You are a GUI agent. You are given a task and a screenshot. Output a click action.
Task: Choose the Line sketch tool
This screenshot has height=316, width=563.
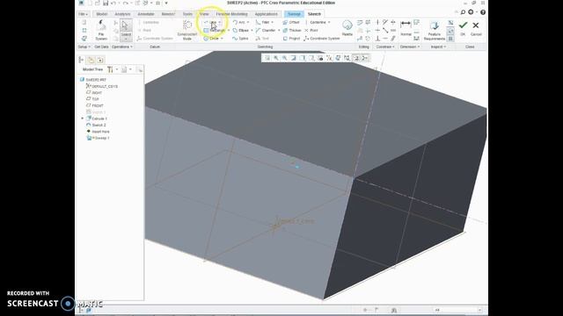pos(211,22)
